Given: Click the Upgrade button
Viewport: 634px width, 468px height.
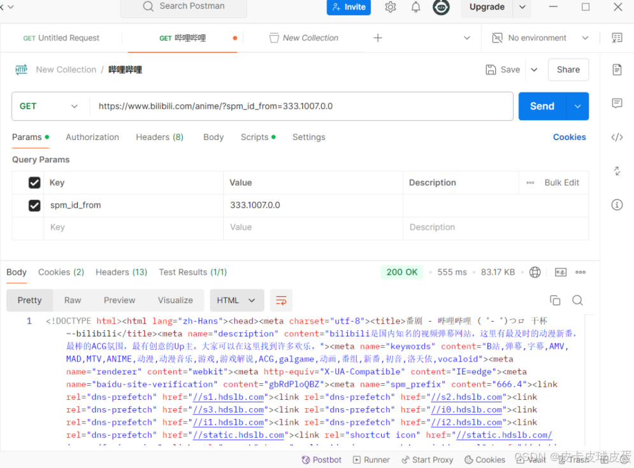Looking at the screenshot, I should (486, 7).
